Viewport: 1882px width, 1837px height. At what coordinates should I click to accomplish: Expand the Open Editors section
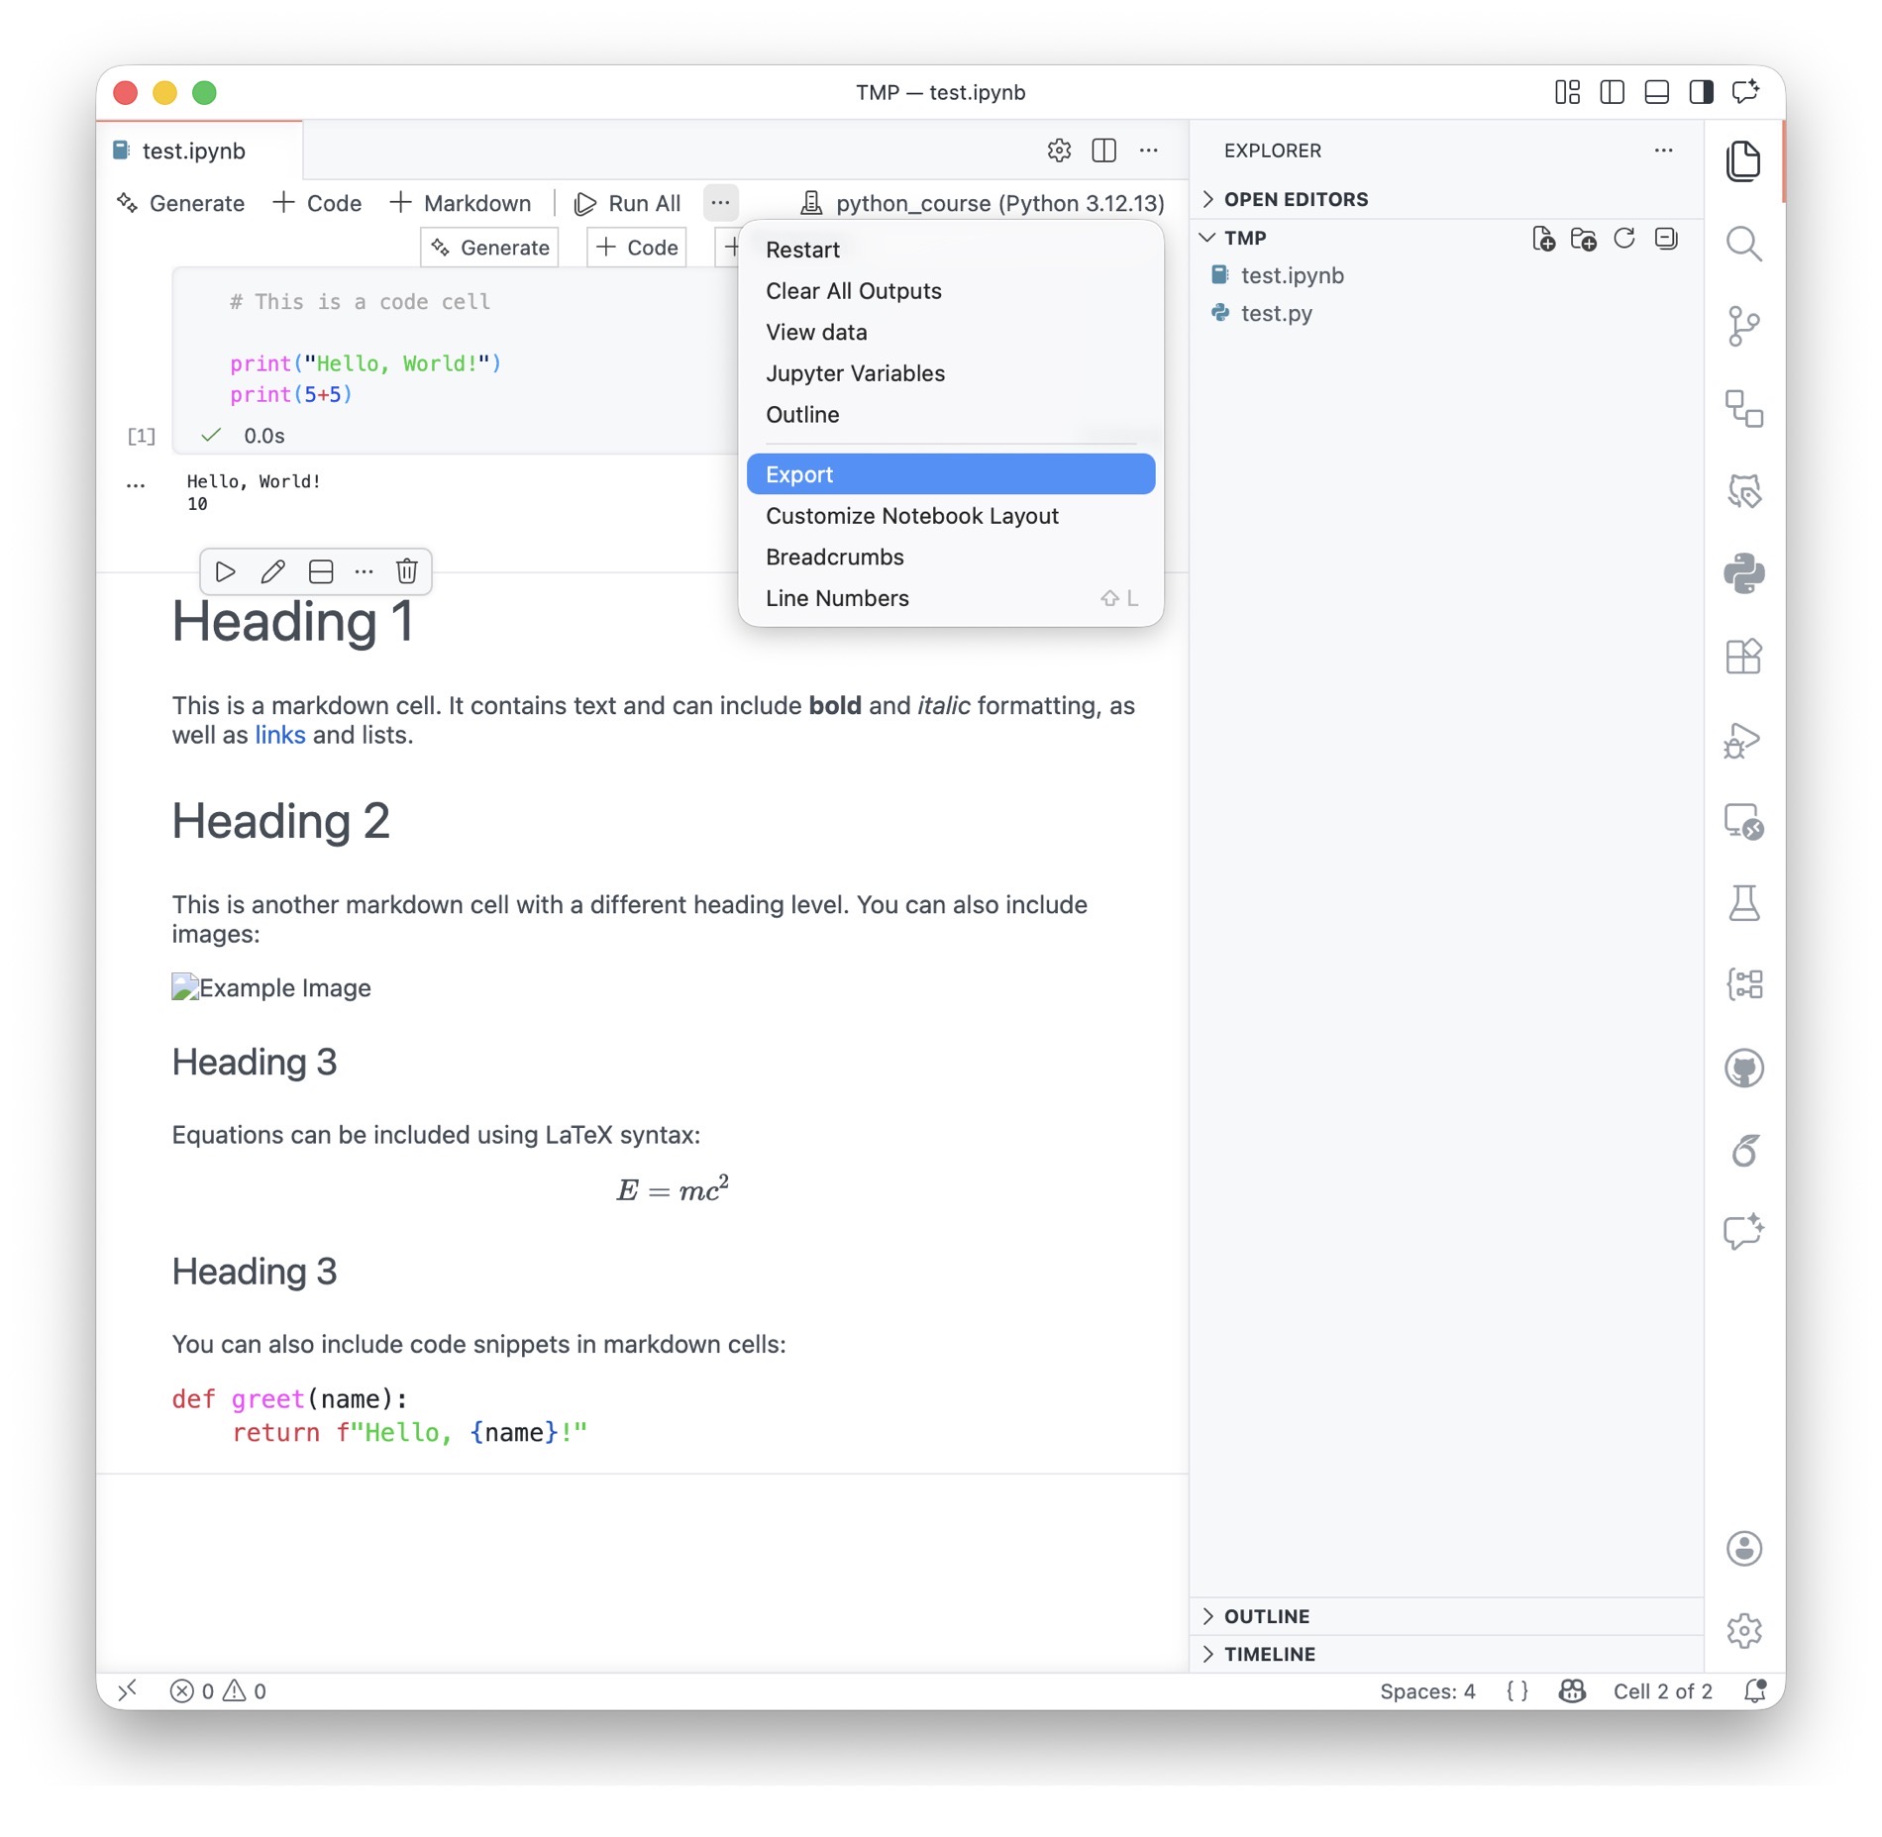(1296, 199)
